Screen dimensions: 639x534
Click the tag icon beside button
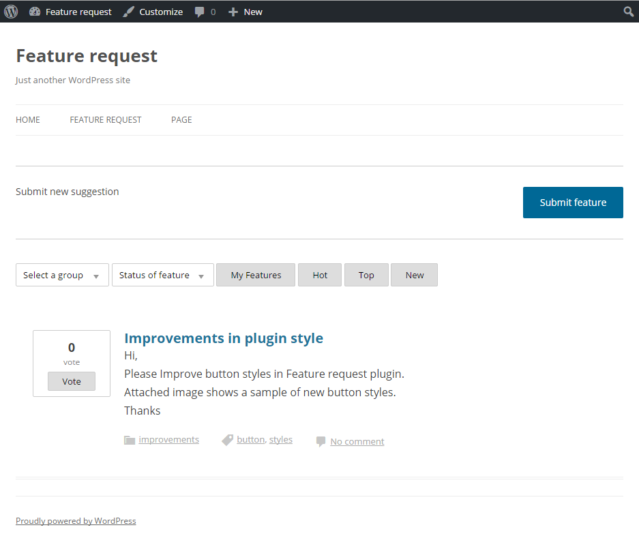tap(228, 440)
